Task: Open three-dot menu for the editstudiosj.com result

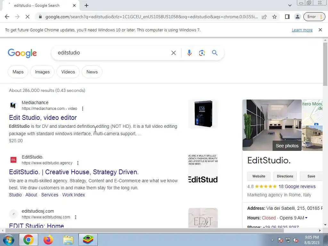Action: [76, 217]
